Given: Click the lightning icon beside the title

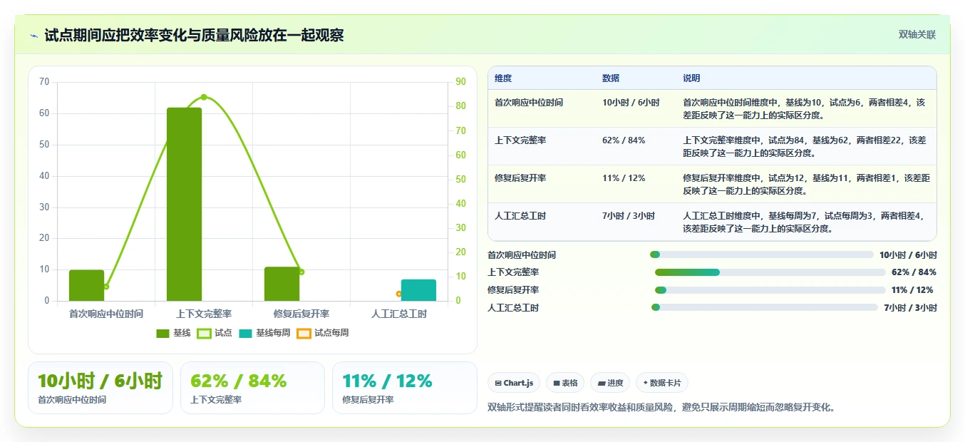Looking at the screenshot, I should (33, 35).
